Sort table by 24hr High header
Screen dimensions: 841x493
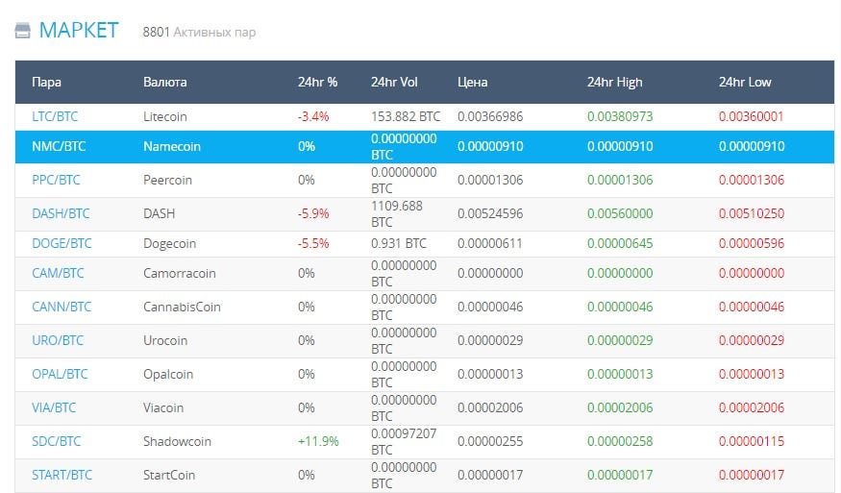click(x=615, y=82)
